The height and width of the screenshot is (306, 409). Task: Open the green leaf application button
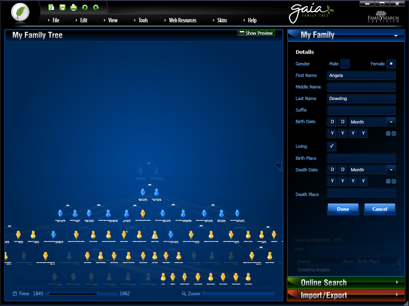pyautogui.click(x=20, y=12)
